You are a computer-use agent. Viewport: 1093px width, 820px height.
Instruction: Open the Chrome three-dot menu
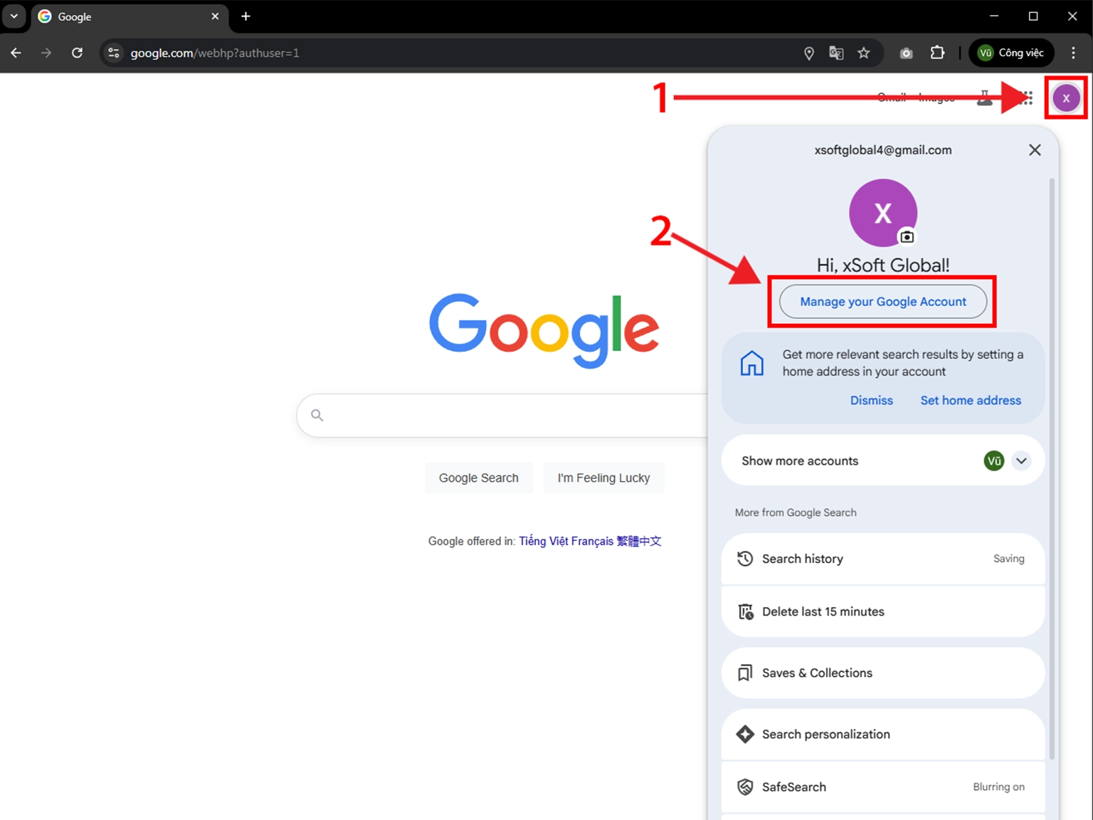[x=1074, y=53]
